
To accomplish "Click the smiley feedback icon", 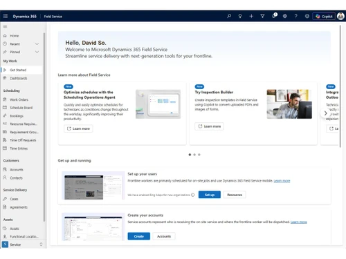I will pos(307,16).
